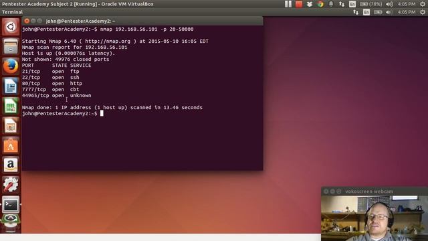Image resolution: width=428 pixels, height=241 pixels.
Task: Open the host volume indicator beside battery (78%)
Action: tap(389, 4)
